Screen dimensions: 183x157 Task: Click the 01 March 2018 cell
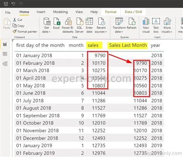click(x=33, y=71)
